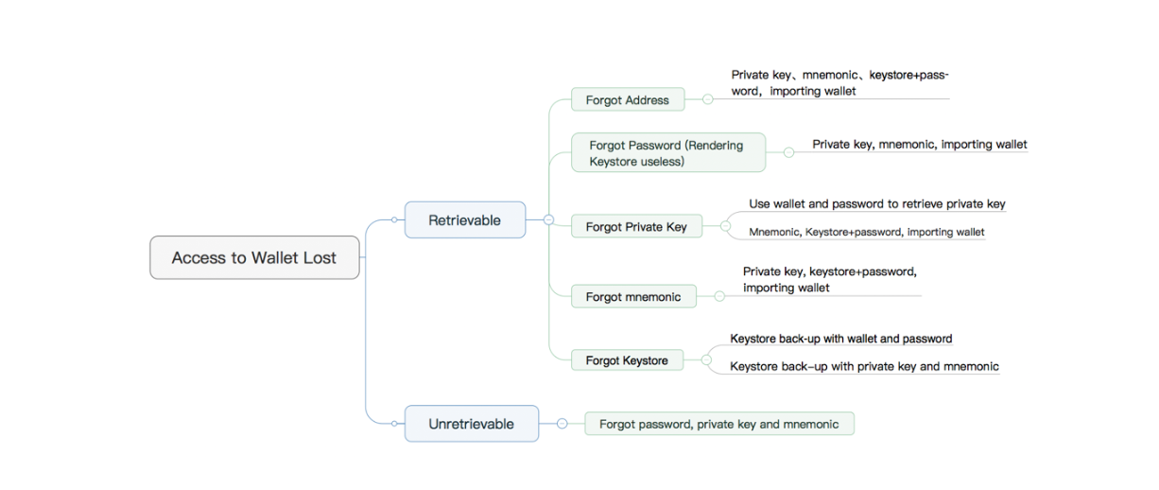Image resolution: width=1159 pixels, height=490 pixels.
Task: Collapse the Retrievable branch using its circle toggle
Action: pos(548,219)
